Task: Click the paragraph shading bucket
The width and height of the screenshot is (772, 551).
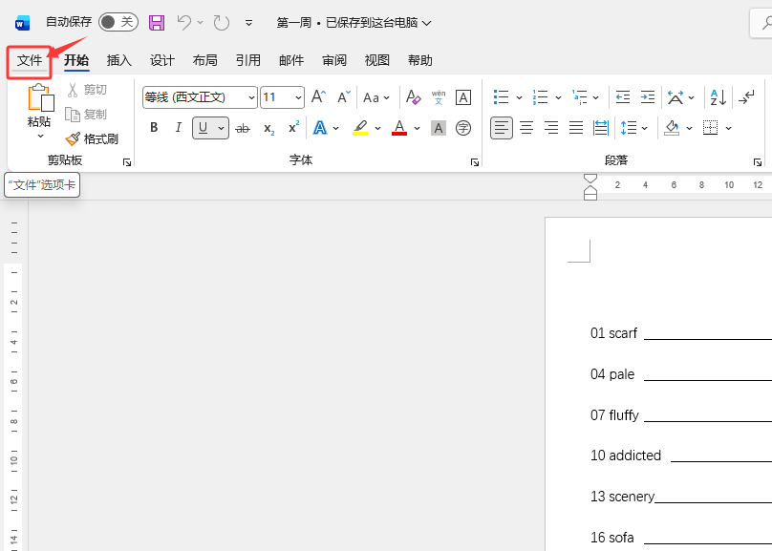Action: 672,128
